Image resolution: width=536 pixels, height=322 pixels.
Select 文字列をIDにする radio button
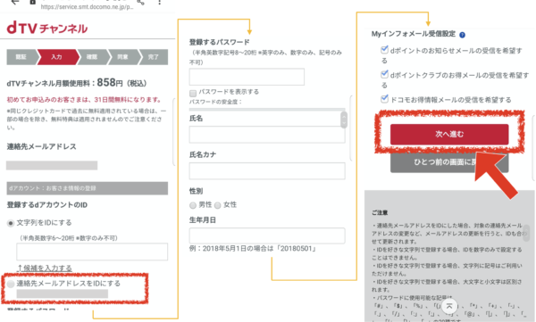(x=11, y=223)
